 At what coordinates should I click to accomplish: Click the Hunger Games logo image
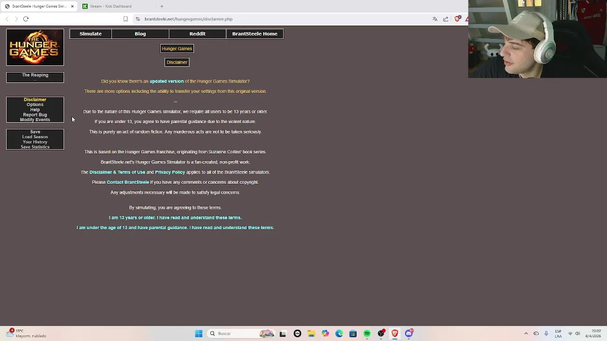(x=35, y=47)
